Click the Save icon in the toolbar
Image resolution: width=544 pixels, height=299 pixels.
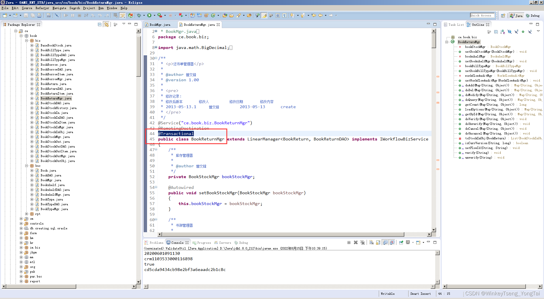[26, 16]
